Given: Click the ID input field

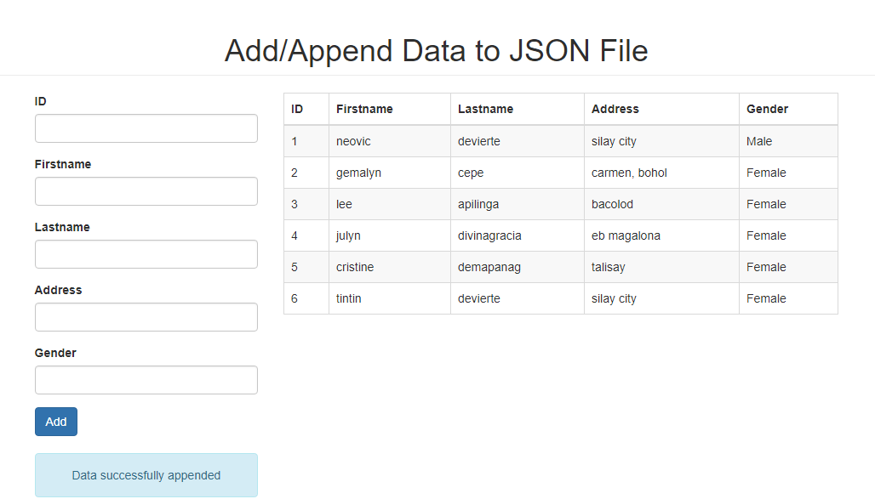Looking at the screenshot, I should pyautogui.click(x=146, y=128).
